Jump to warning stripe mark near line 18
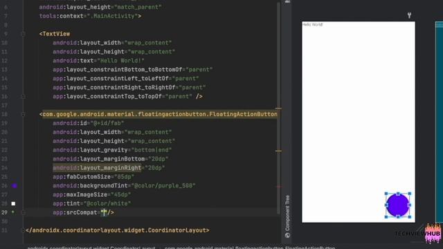 tap(278, 108)
